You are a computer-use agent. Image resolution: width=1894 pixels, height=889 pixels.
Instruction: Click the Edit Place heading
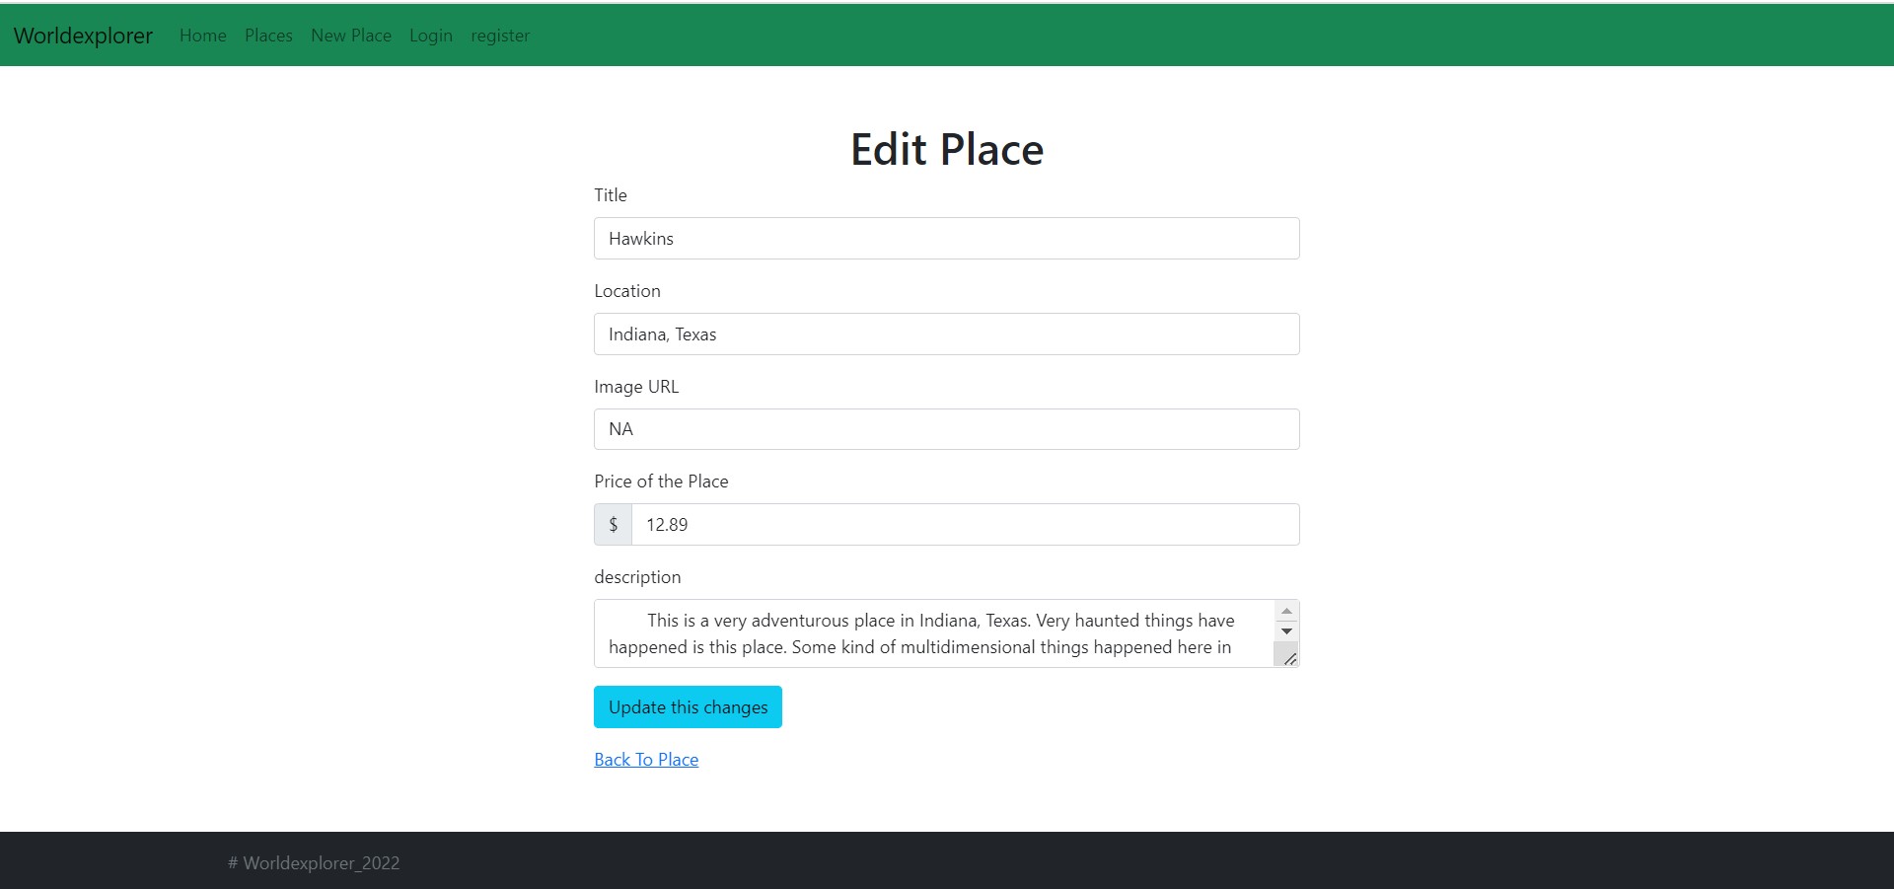tap(946, 148)
